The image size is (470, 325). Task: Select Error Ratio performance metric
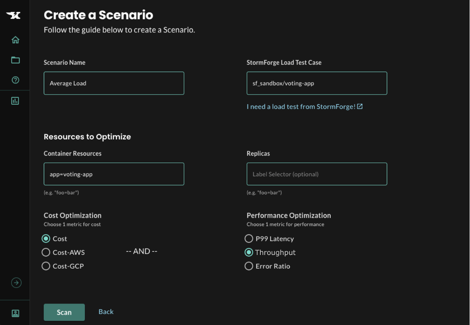point(249,266)
